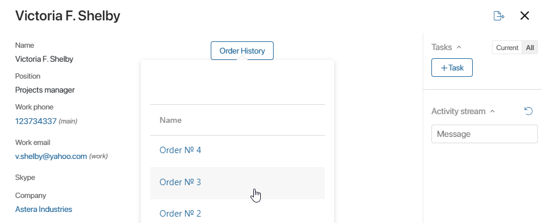The width and height of the screenshot is (542, 223).
Task: Click the export contact icon
Action: pyautogui.click(x=498, y=16)
